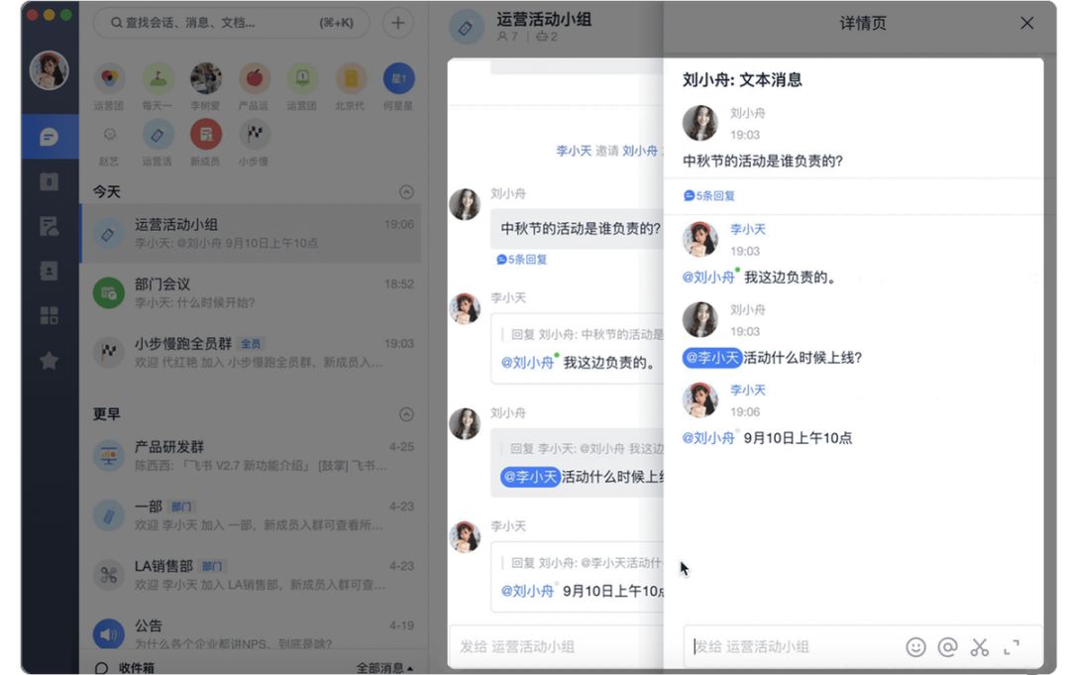Open Favorites star in the sidebar

point(50,360)
